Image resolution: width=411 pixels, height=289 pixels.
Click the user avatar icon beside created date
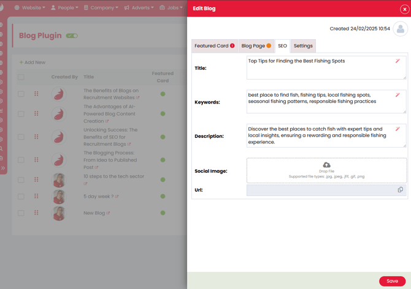click(x=400, y=29)
